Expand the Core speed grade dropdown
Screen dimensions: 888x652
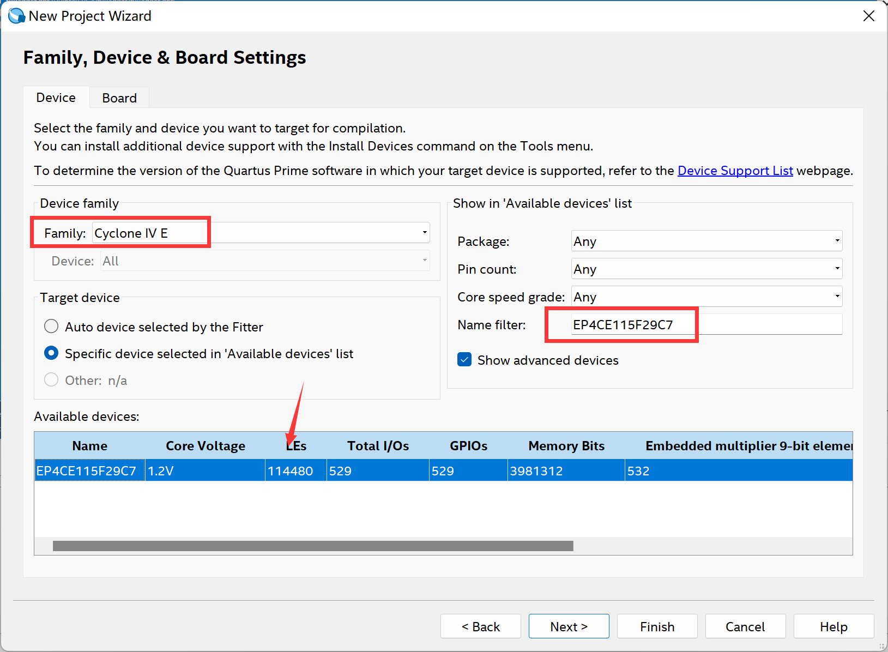click(x=706, y=297)
